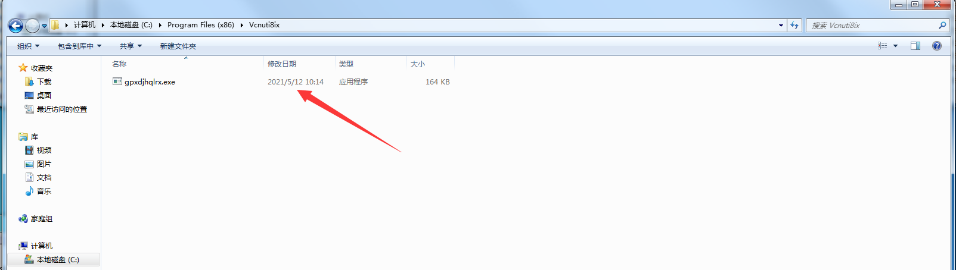Click Program Files (x86) in the address path
Viewport: 956px width, 270px height.
tap(200, 25)
